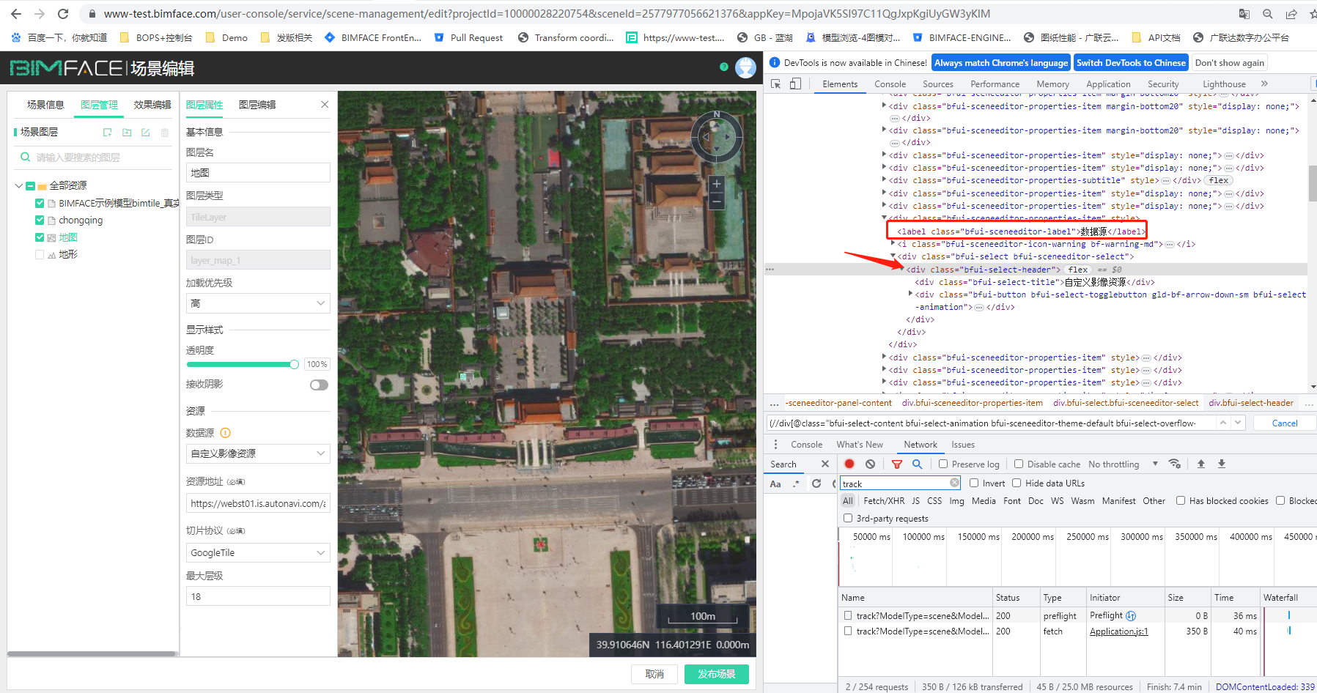
Task: Open the Issues tab in the DevTools drawer
Action: [963, 445]
